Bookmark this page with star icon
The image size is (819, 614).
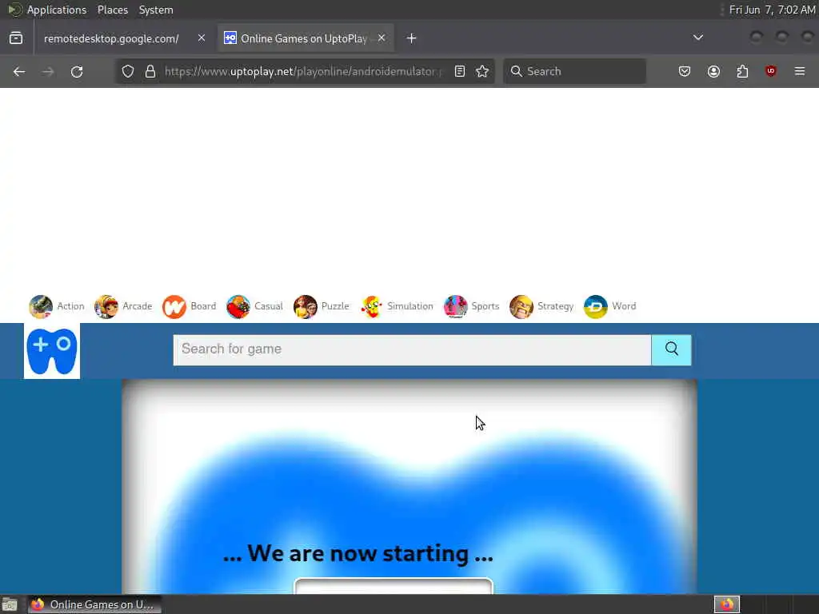(x=482, y=71)
